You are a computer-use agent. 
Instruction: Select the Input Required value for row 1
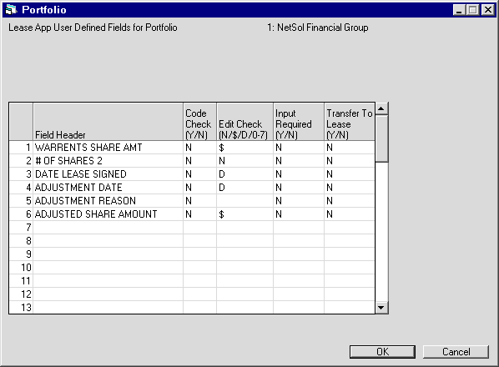(299, 148)
